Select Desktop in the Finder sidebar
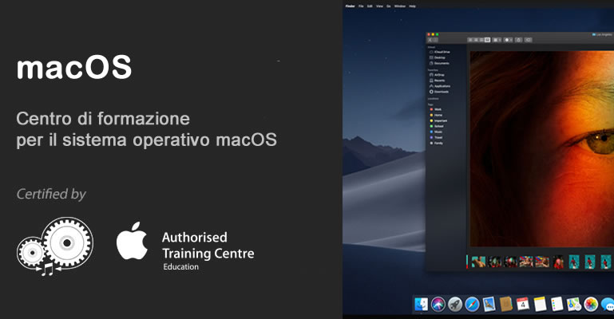614x319 pixels. 438,57
